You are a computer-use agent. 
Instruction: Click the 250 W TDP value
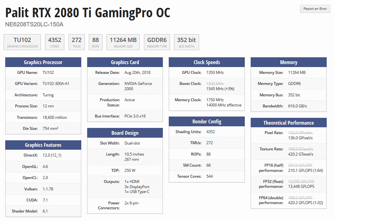click(130, 171)
